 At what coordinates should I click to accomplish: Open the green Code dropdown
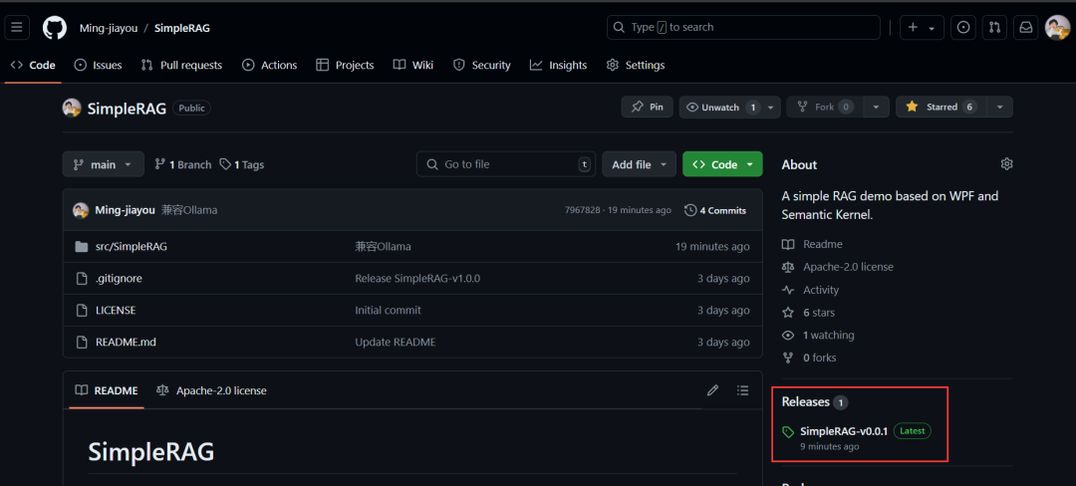(x=722, y=164)
